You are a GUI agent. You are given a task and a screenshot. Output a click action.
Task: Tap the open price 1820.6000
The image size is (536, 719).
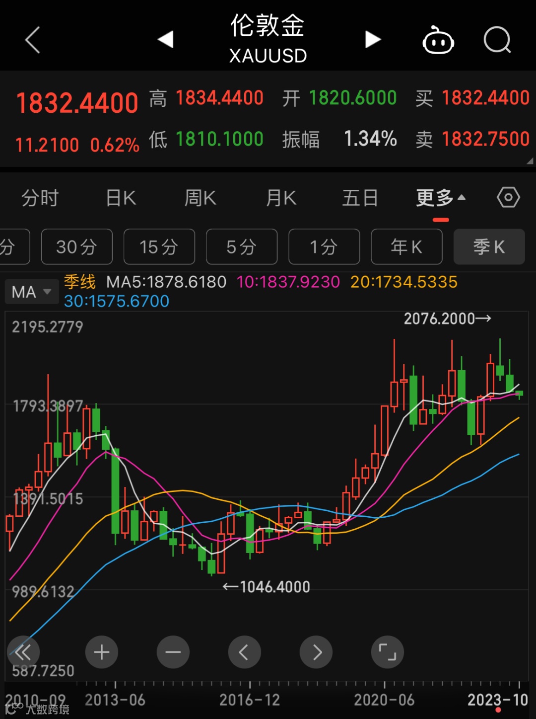click(353, 98)
